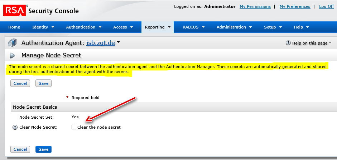Click the top Cancel button
This screenshot has height=160, width=337.
pyautogui.click(x=20, y=83)
